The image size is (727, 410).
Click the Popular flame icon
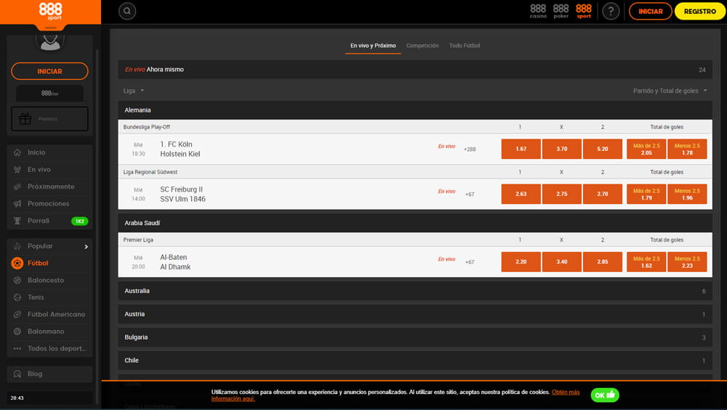coord(17,246)
